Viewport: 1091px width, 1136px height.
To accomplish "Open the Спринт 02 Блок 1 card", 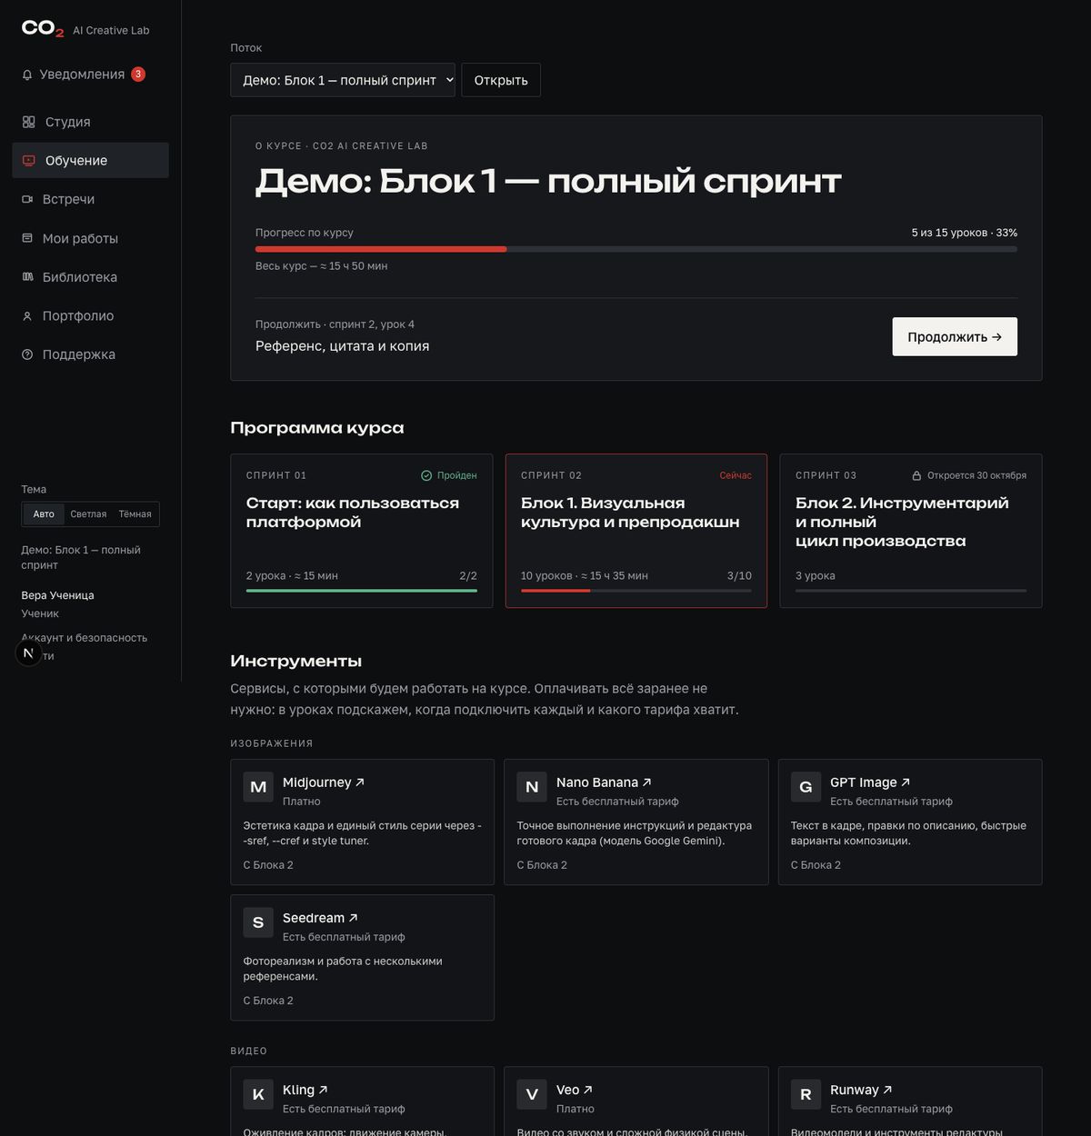I will click(636, 531).
